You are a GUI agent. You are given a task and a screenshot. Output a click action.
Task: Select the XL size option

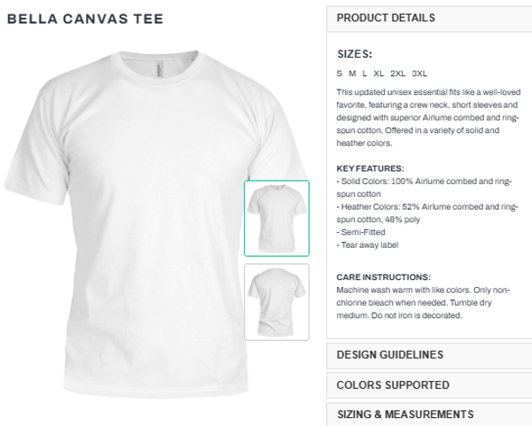tap(379, 74)
